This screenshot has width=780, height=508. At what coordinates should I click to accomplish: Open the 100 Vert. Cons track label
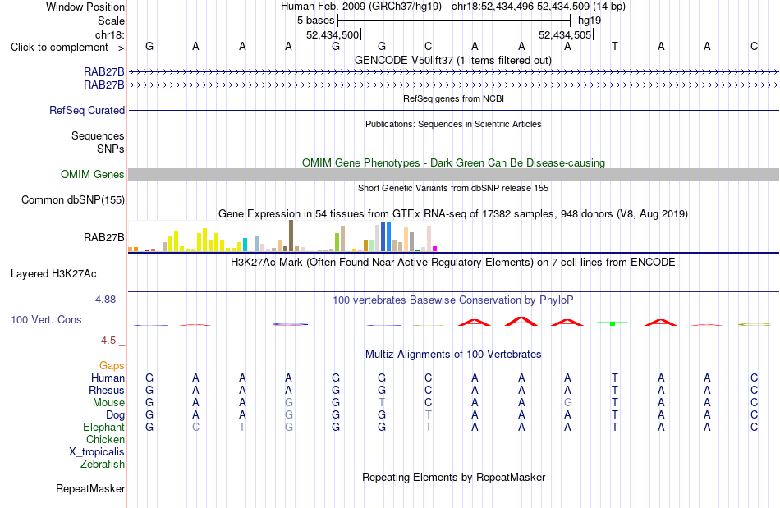coord(46,319)
